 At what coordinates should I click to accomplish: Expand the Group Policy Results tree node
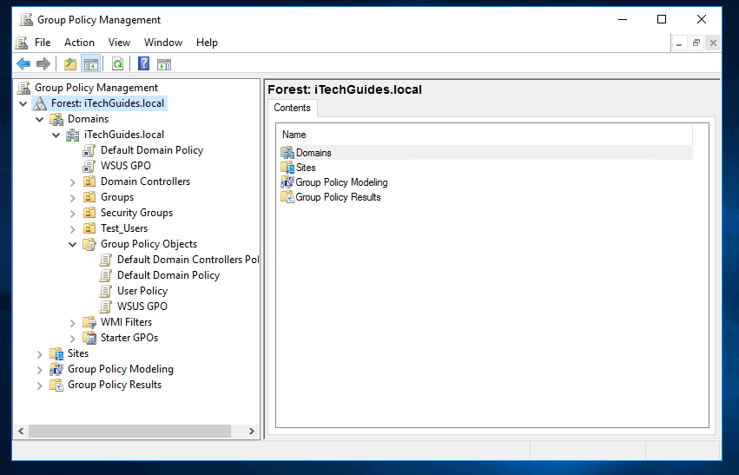[40, 386]
